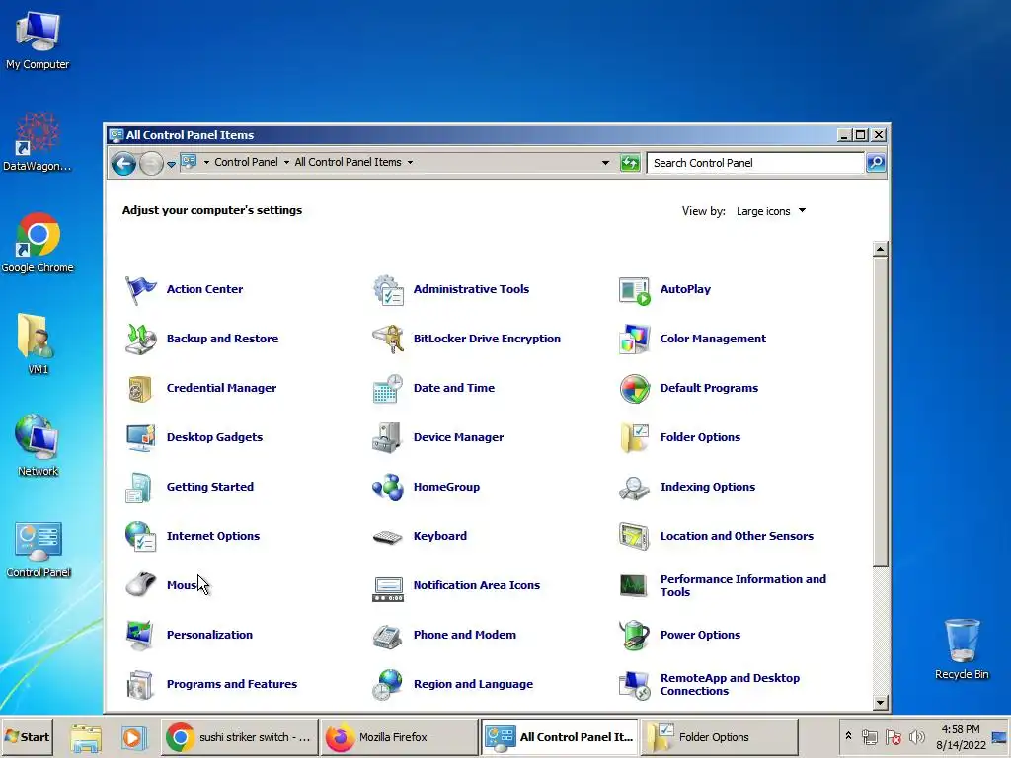
Task: Open the RemoteApp and Desktop Connections icon
Action: [635, 685]
